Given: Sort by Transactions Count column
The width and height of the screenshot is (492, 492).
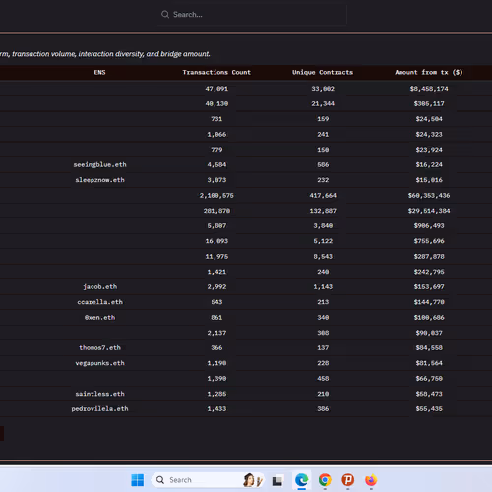Looking at the screenshot, I should (216, 72).
